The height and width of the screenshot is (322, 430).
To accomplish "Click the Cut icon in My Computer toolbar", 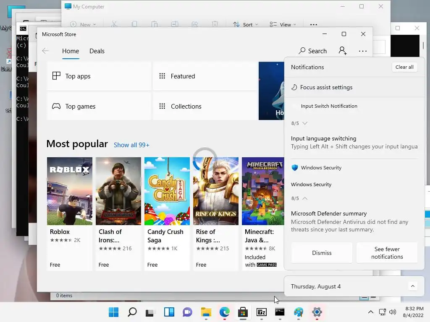I will click(x=114, y=24).
